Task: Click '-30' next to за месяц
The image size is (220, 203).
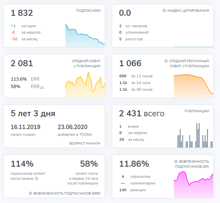Action: click(14, 39)
